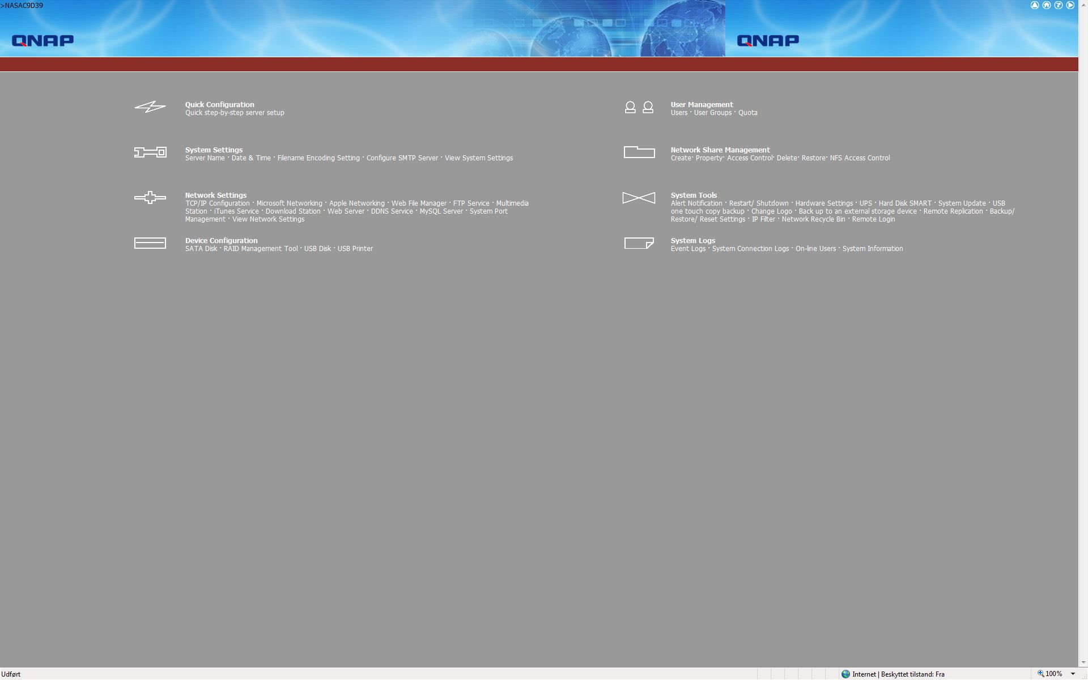Click the vertical scrollbar down arrow
The image size is (1088, 680).
pyautogui.click(x=1083, y=662)
